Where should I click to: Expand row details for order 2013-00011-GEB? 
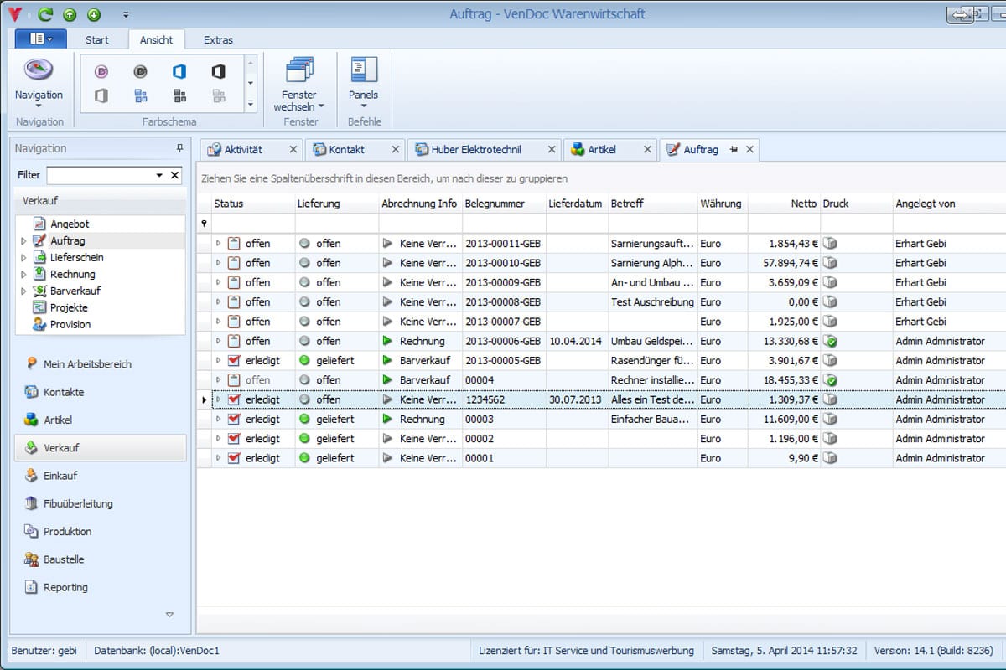[218, 244]
